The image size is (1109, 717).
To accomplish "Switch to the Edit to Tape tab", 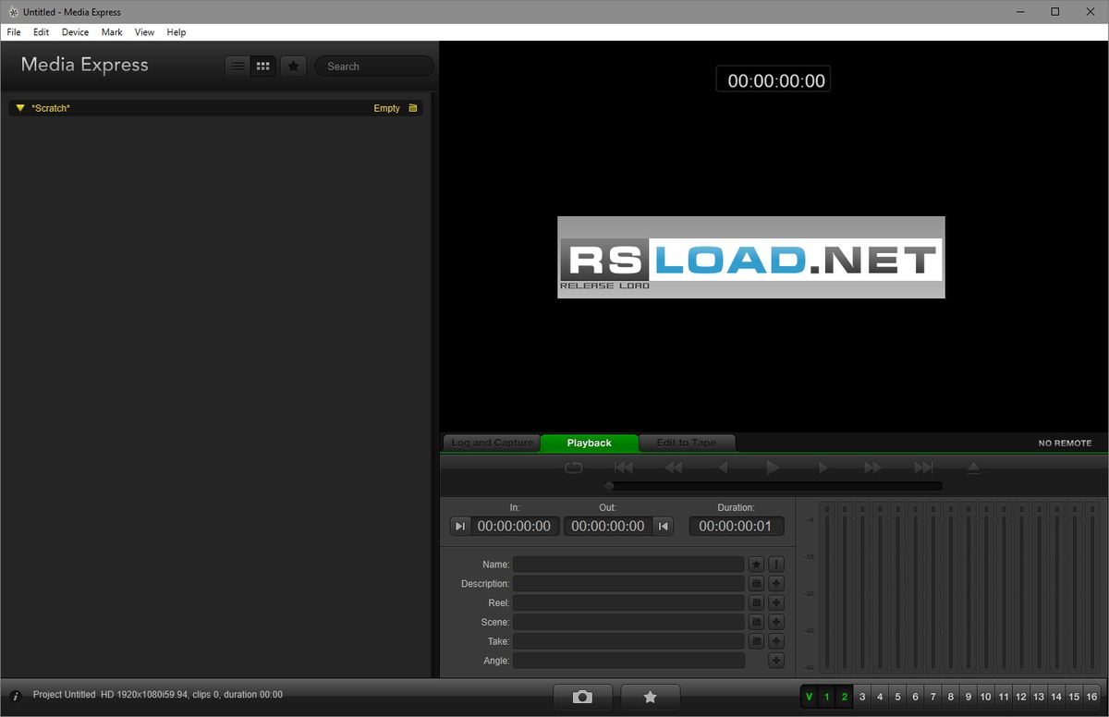I will 687,443.
